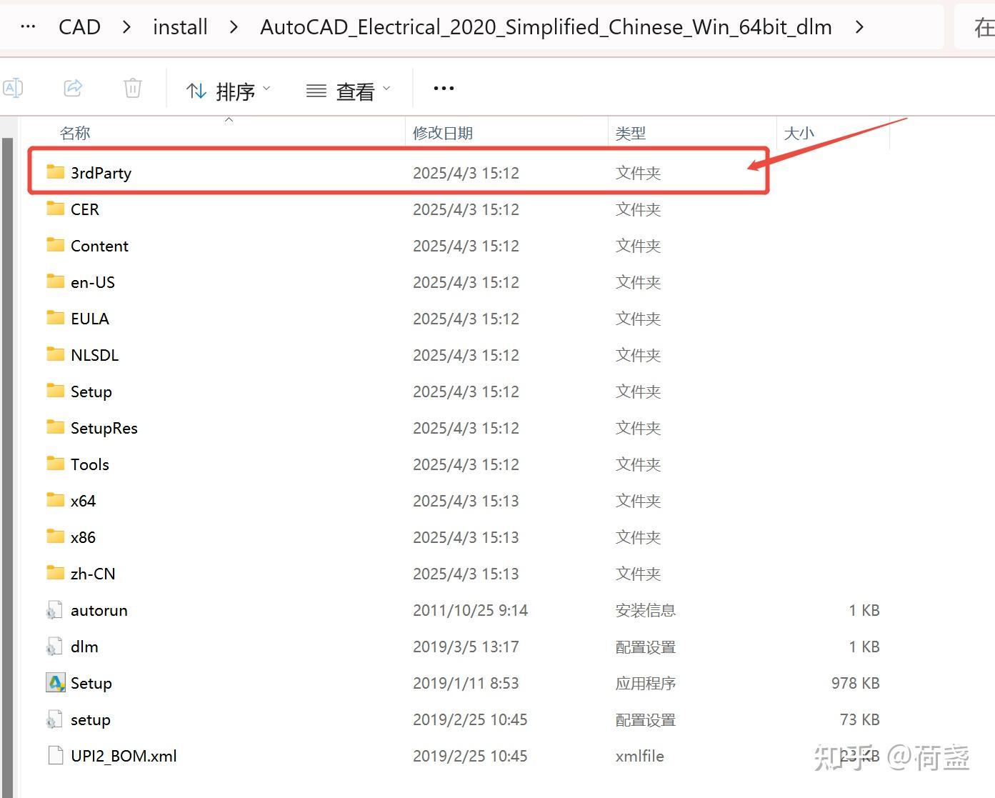
Task: Click the 73 KB size cell
Action: coord(859,719)
